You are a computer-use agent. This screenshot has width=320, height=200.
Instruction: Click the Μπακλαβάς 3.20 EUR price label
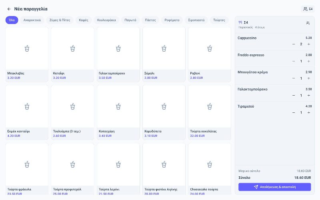pos(14,78)
